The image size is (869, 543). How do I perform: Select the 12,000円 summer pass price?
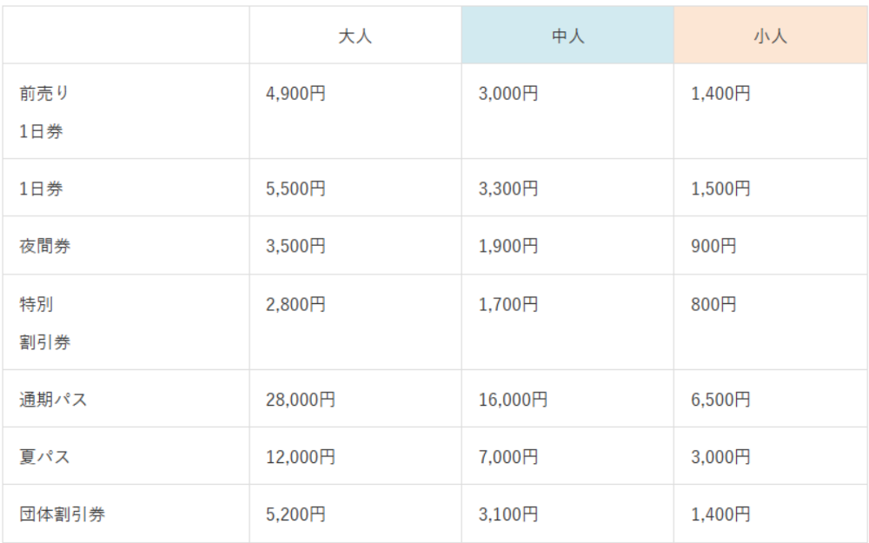click(x=300, y=456)
